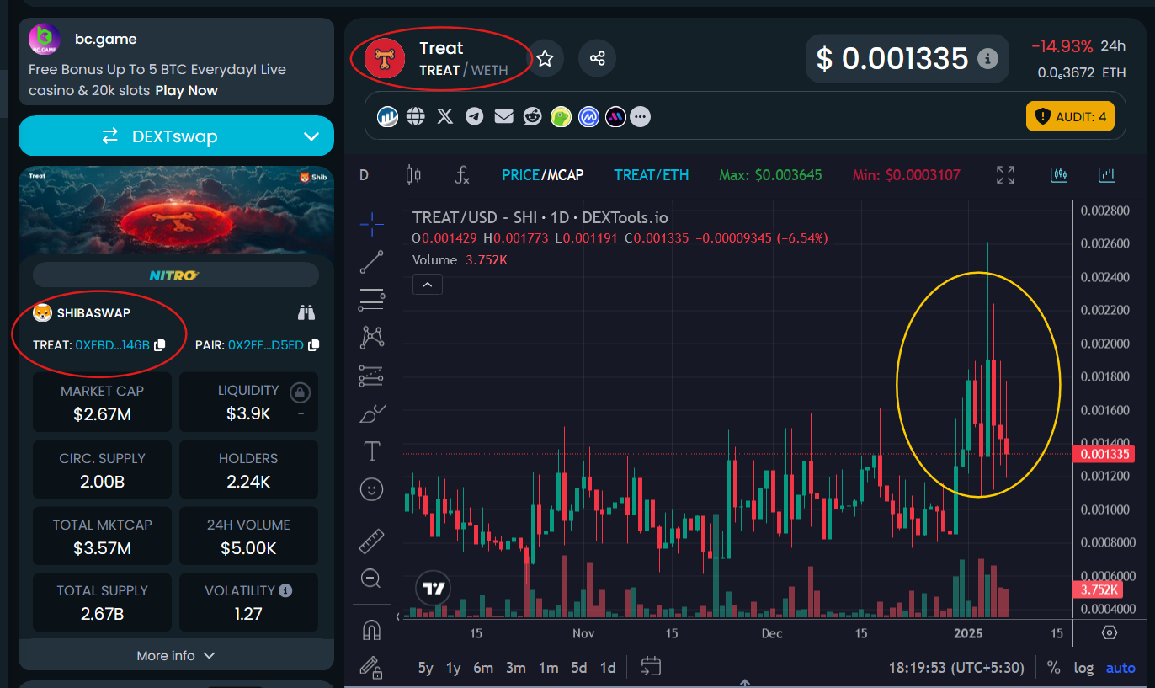Open the CoinGecko listing icon

click(x=561, y=116)
